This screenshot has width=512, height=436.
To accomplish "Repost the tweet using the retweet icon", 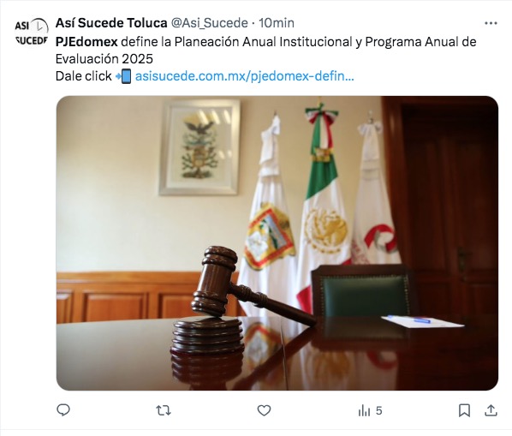I will 164,410.
